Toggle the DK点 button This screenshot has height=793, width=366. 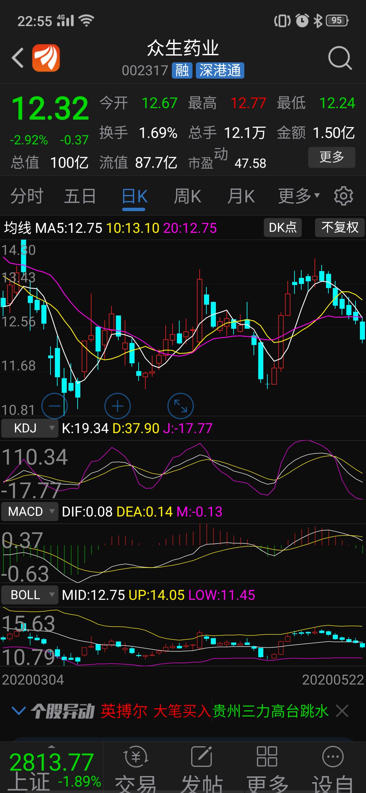tap(283, 227)
